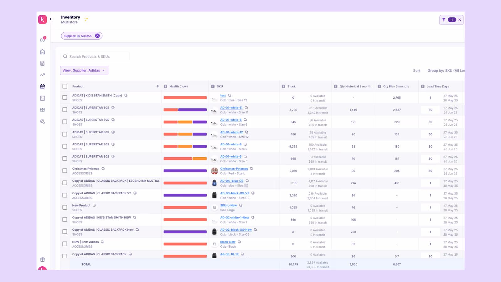Open the help icon with notification badge
501x282 pixels.
[43, 40]
